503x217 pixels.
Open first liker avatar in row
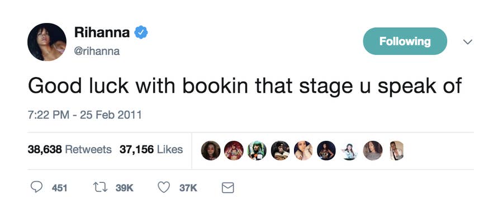pyautogui.click(x=211, y=150)
